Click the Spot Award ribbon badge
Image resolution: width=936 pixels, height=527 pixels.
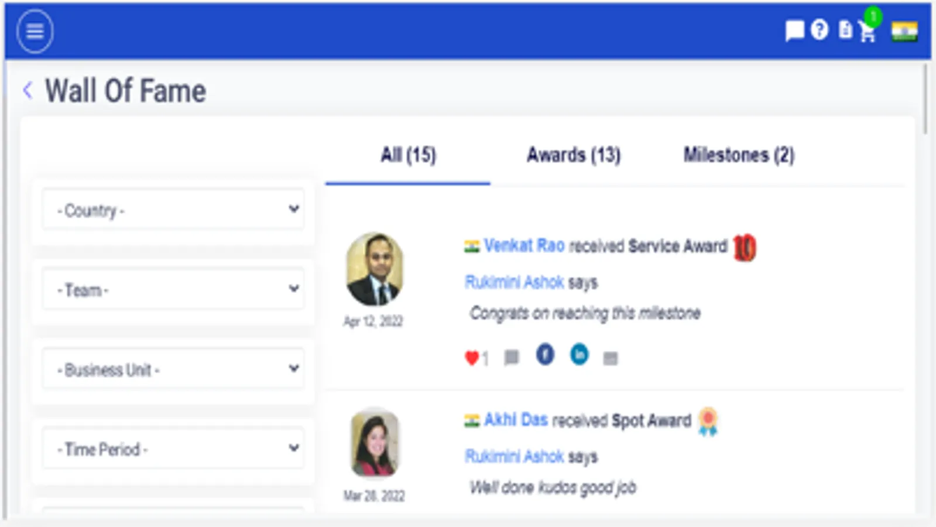point(708,422)
